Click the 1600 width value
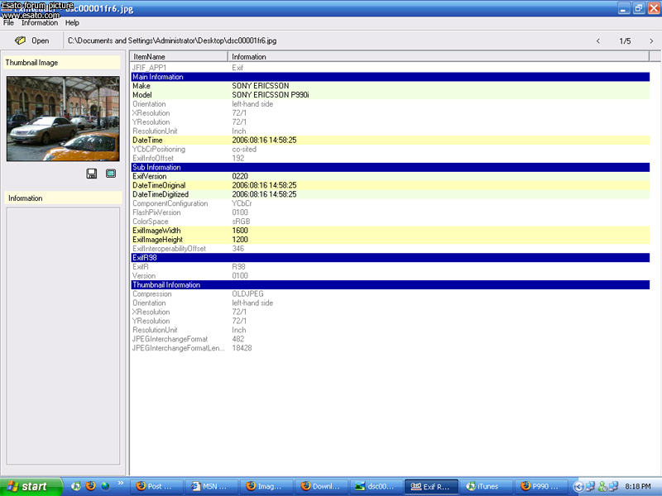 tap(240, 231)
